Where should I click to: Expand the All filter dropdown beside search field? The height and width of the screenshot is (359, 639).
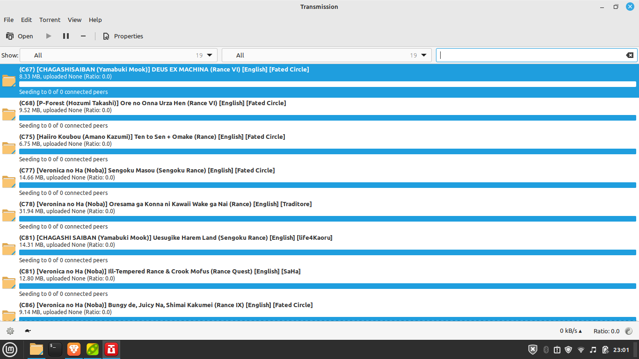point(327,55)
